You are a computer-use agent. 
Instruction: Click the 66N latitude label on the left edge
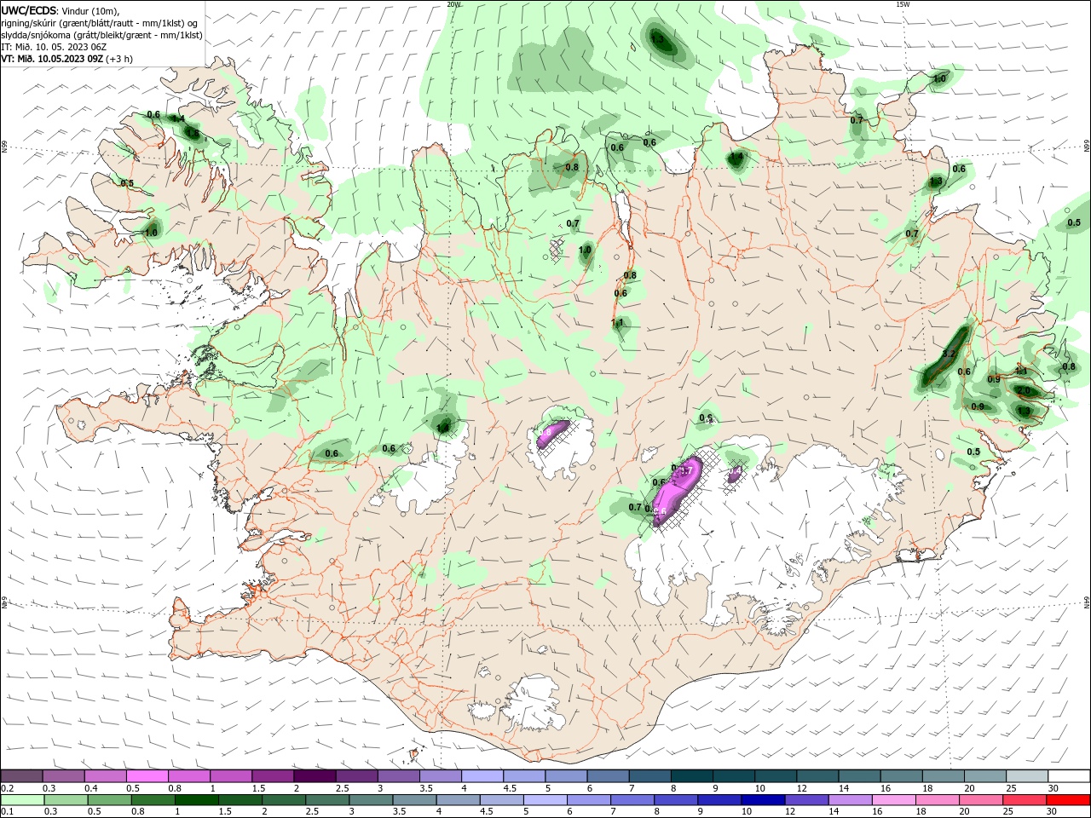click(x=4, y=147)
